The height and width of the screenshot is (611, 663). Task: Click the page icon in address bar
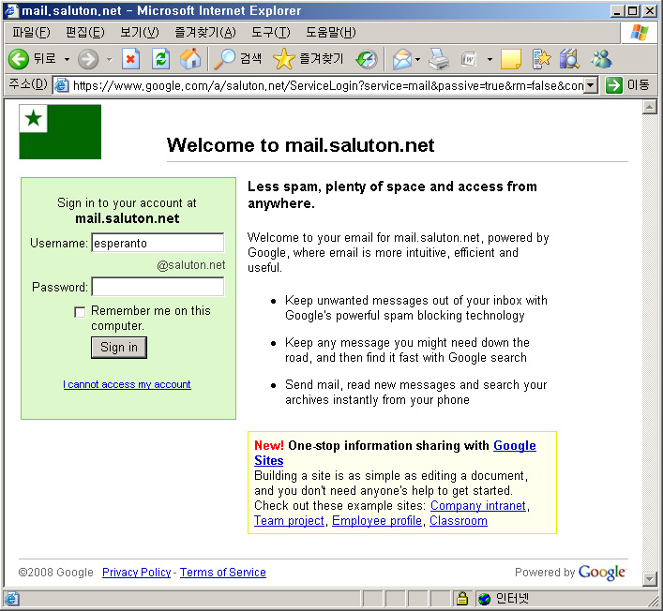click(x=62, y=85)
